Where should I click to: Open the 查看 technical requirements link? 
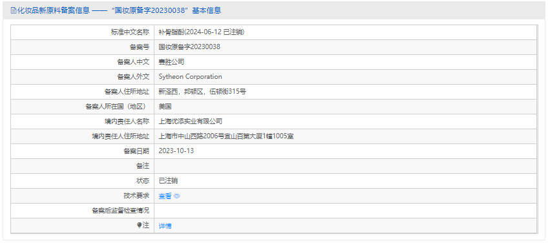pos(165,196)
